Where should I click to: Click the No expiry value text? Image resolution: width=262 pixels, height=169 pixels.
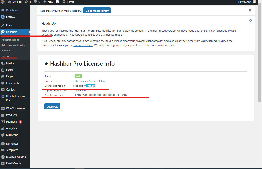[80, 86]
